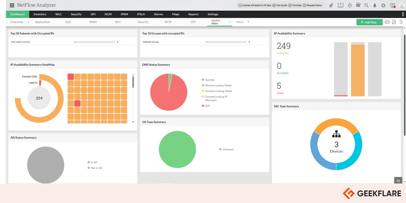
Task: Click heatmap scroll up arrow
Action: [x=133, y=75]
